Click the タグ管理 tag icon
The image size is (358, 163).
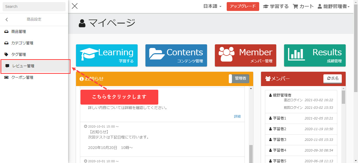(7, 55)
